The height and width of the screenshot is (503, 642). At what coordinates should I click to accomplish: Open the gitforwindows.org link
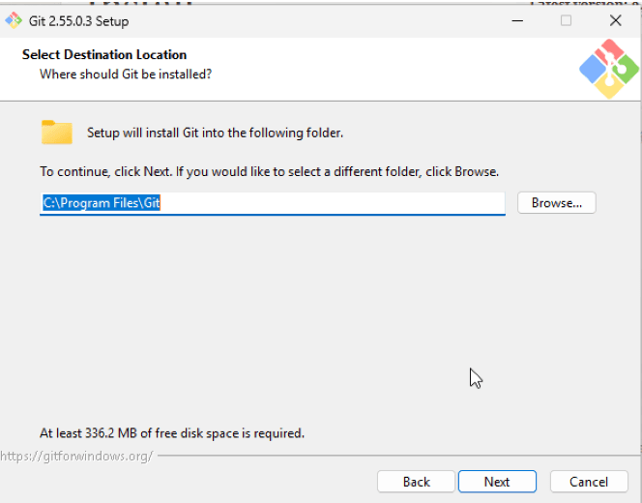pos(76,456)
